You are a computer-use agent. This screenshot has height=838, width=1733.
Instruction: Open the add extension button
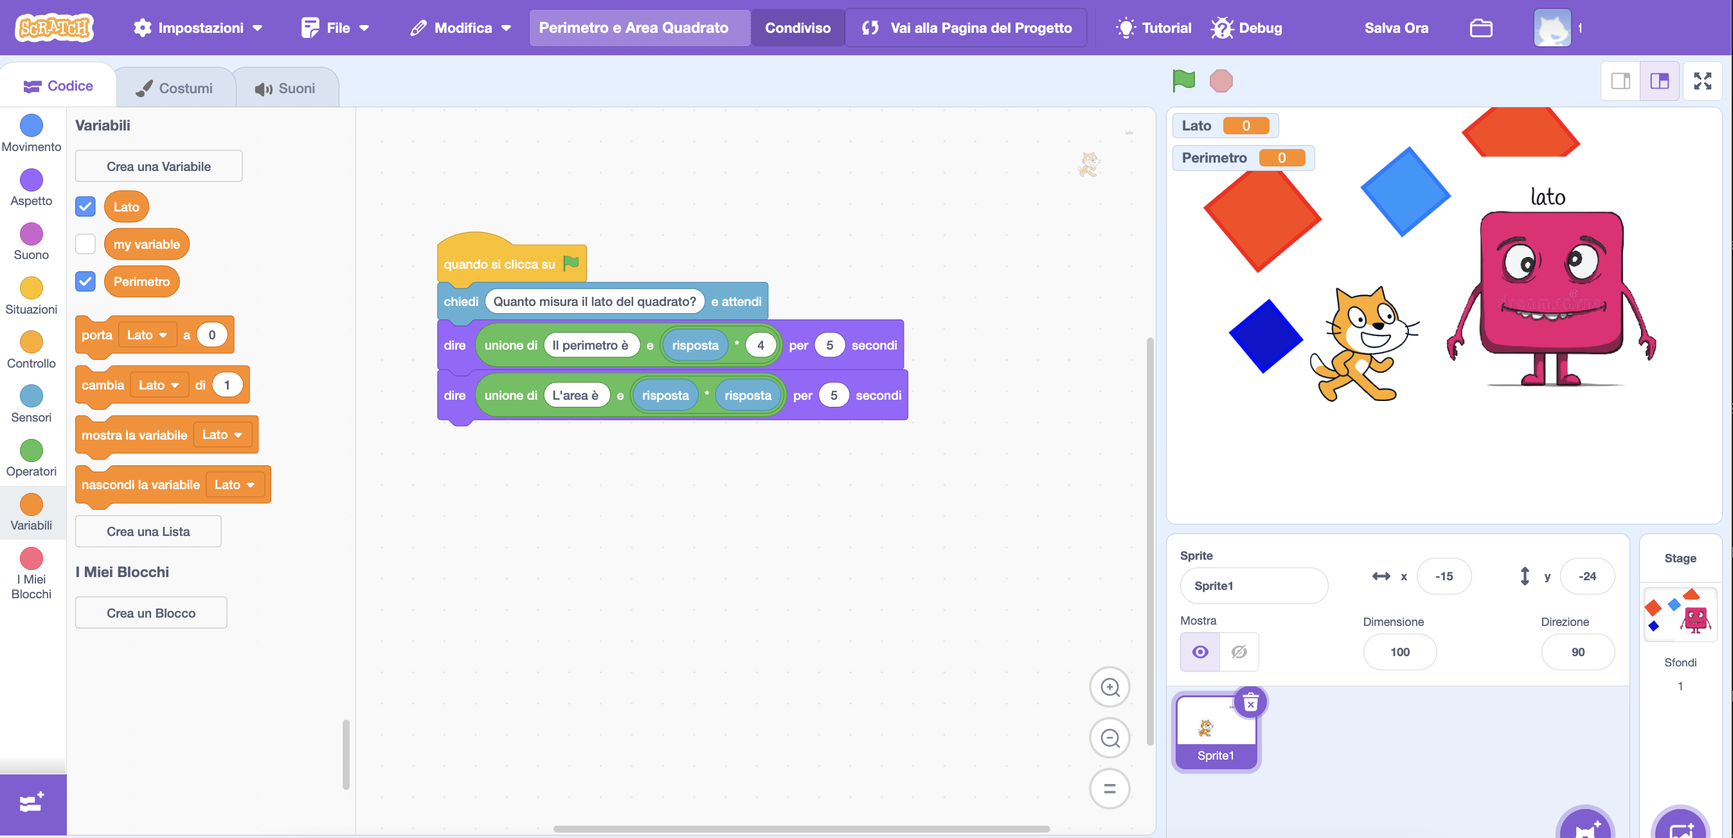click(x=32, y=804)
